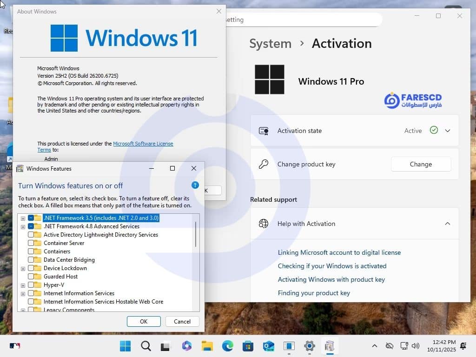Open Microsoft Edge from the taskbar

(x=227, y=346)
